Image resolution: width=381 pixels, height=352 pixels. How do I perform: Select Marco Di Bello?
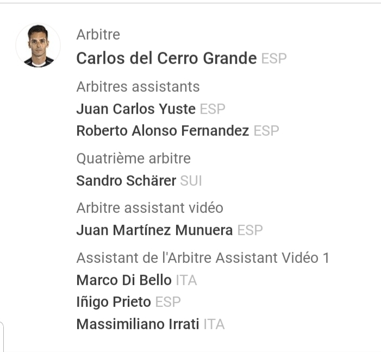coord(124,280)
